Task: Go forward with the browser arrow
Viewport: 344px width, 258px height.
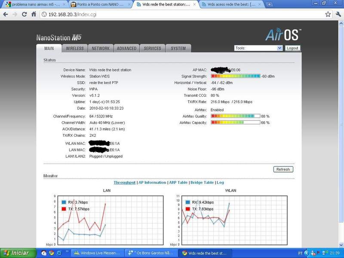Action: pos(15,15)
